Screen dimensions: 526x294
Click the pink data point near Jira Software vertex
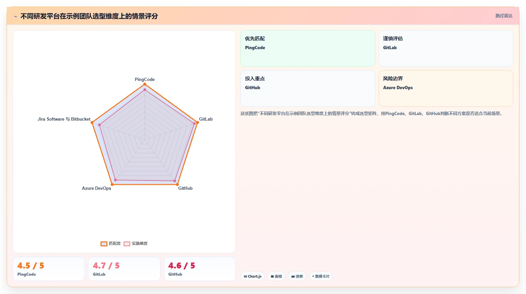100,125
